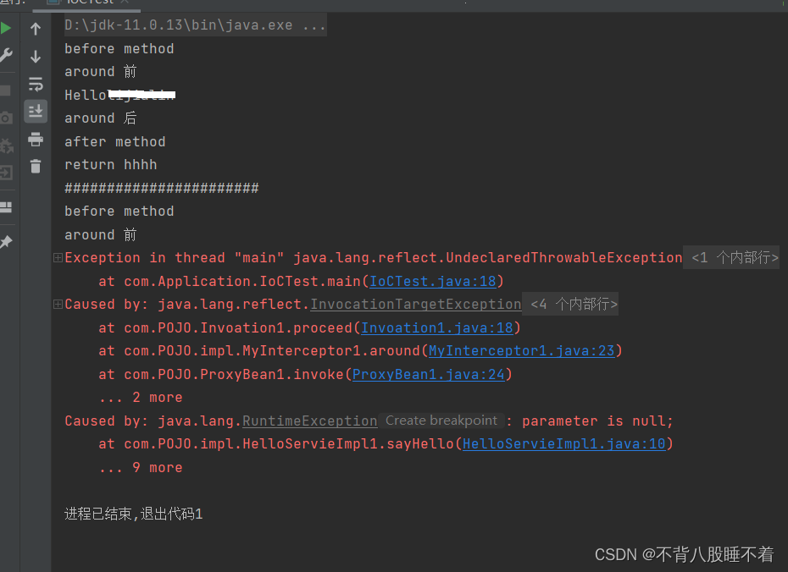Viewport: 788px width, 572px height.
Task: Click Create breakpoint on RuntimeException
Action: click(x=441, y=421)
